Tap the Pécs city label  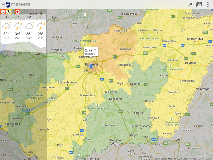click(x=60, y=145)
